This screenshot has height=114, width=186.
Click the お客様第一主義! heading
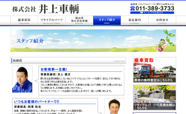(54, 69)
